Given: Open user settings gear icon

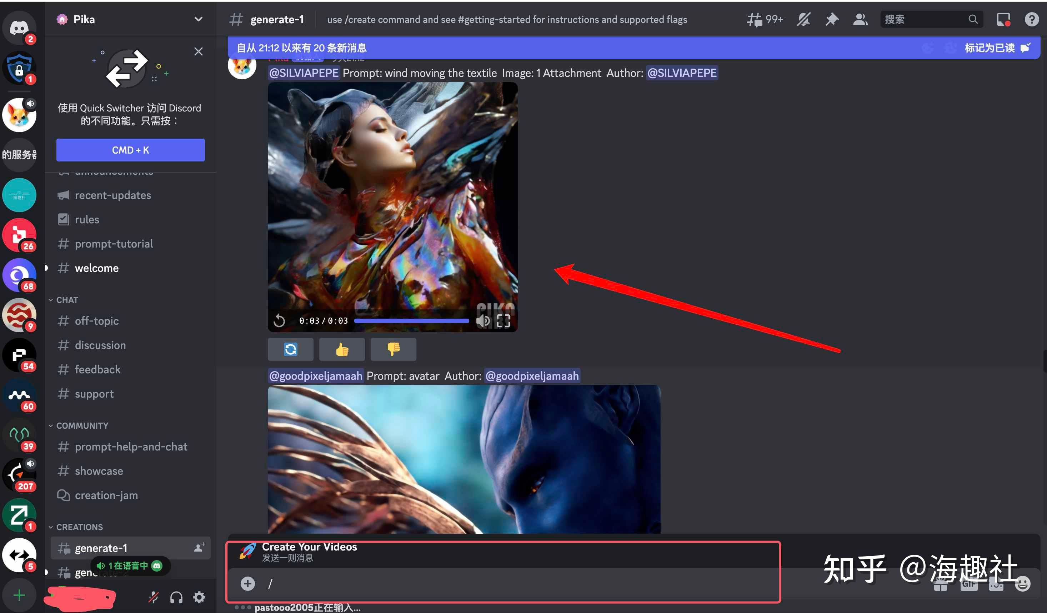Looking at the screenshot, I should pyautogui.click(x=199, y=597).
